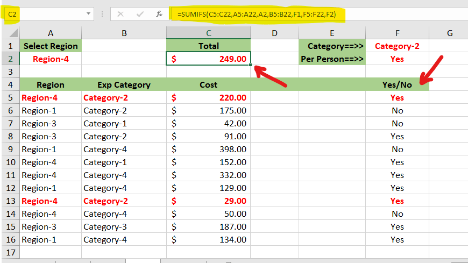Click 'Region-1' in row 16
Viewport: 468px width, 263px height.
pyautogui.click(x=51, y=239)
